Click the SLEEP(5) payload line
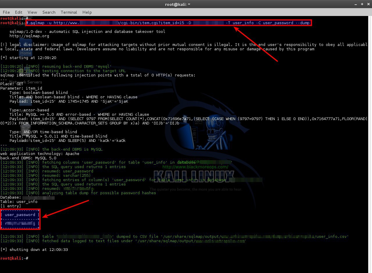The image size is (372, 273). click(68, 140)
